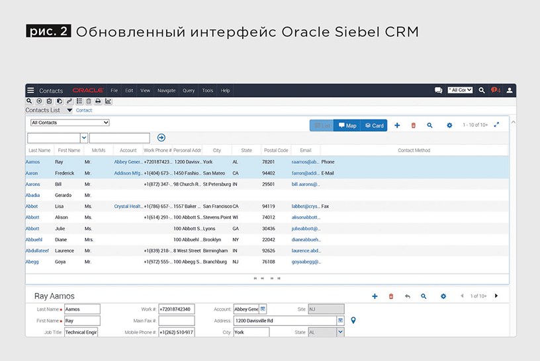The height and width of the screenshot is (361, 540).
Task: Open the search field selector dropdown arrow
Action: click(x=84, y=138)
